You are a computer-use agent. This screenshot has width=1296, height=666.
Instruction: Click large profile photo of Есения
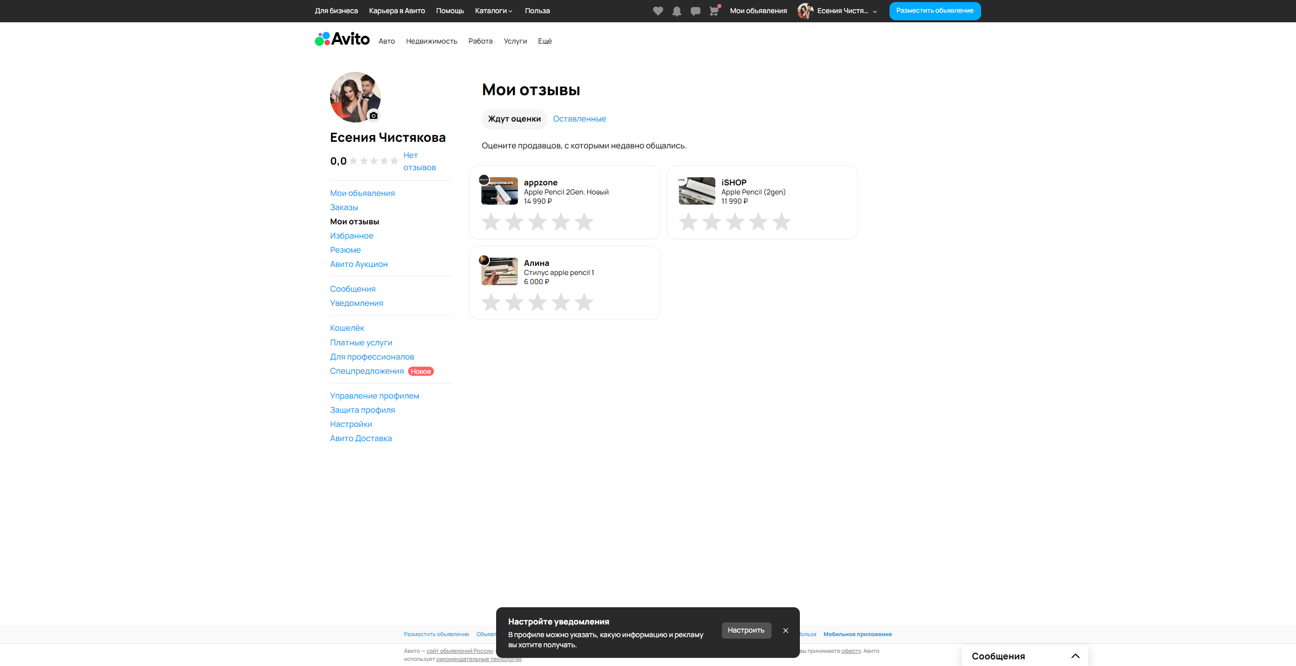[x=355, y=97]
